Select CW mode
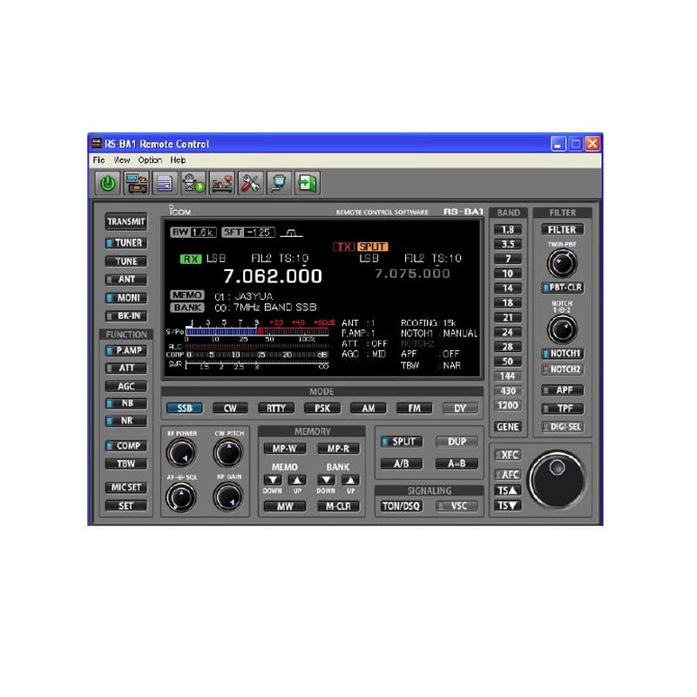This screenshot has height=697, width=697. coord(230,408)
